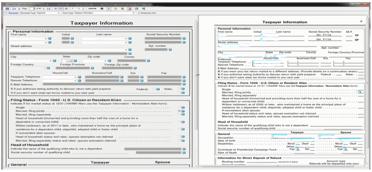This screenshot has width=372, height=172.
Task: Click the blue icon beside qualifying child name field
Action: coord(184,149)
